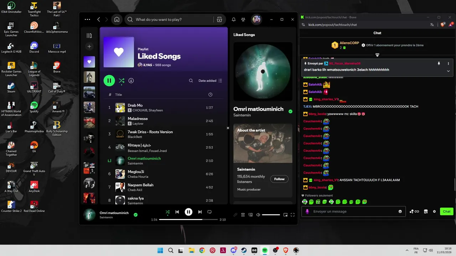
Task: Pause playback in the bottom player bar
Action: click(x=188, y=212)
